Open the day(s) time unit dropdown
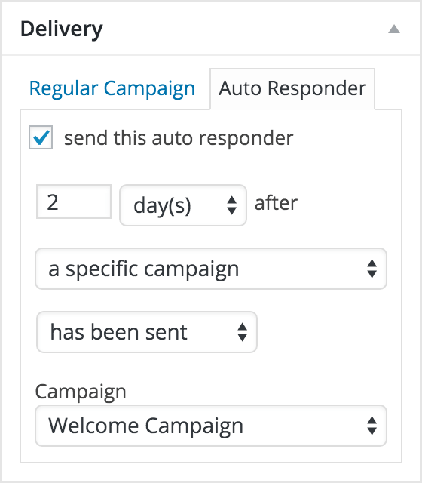This screenshot has height=483, width=422. click(183, 205)
